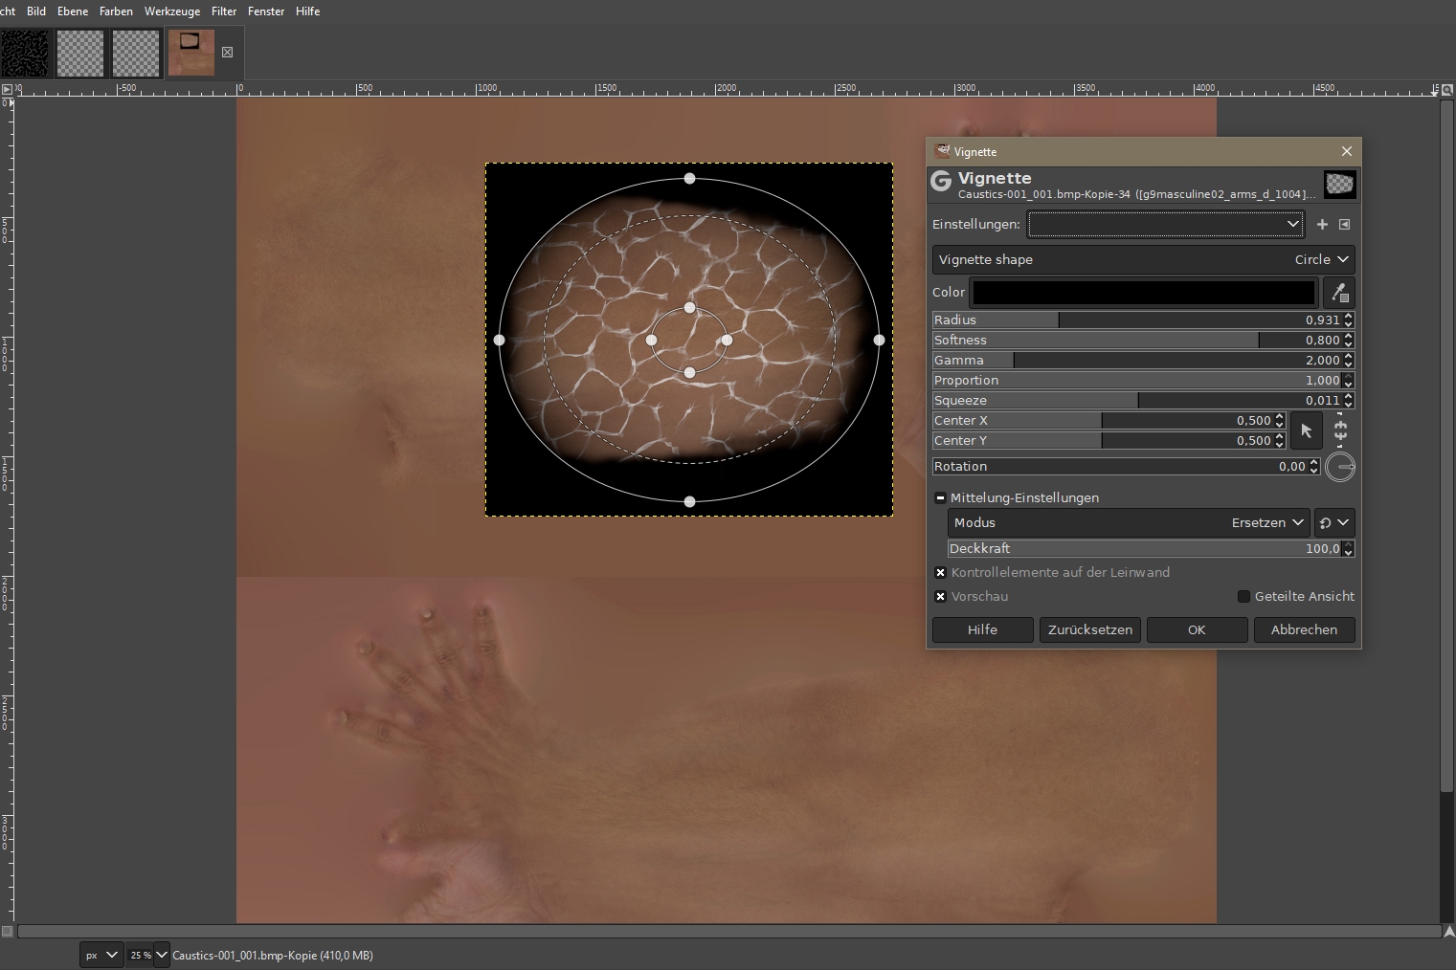Disable Kontrollelemente auf der Leinwand
This screenshot has width=1456, height=970.
940,572
